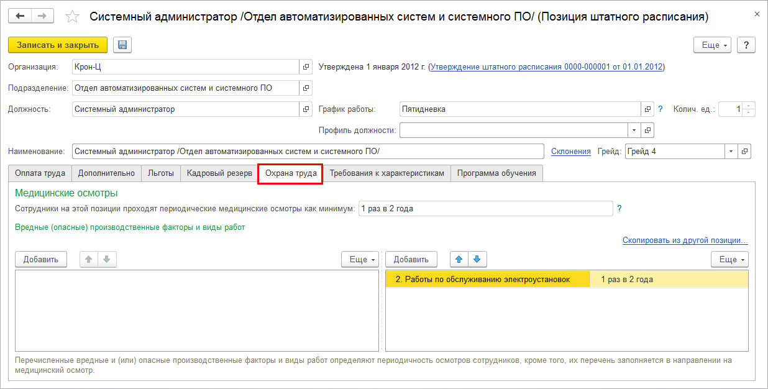Image resolution: width=768 pixels, height=389 pixels.
Task: Open the Профиль должности linked record
Action: pyautogui.click(x=648, y=130)
